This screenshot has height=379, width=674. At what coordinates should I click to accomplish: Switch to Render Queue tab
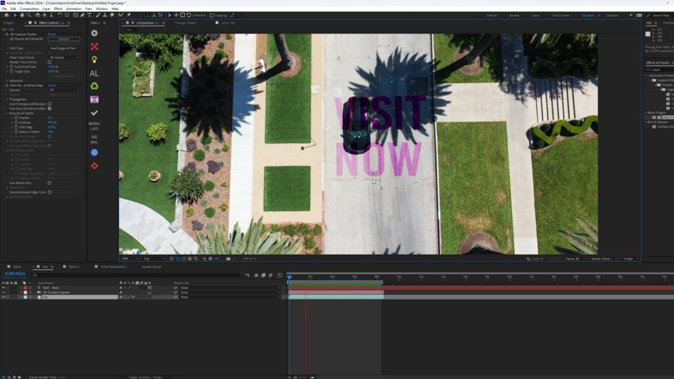[152, 267]
